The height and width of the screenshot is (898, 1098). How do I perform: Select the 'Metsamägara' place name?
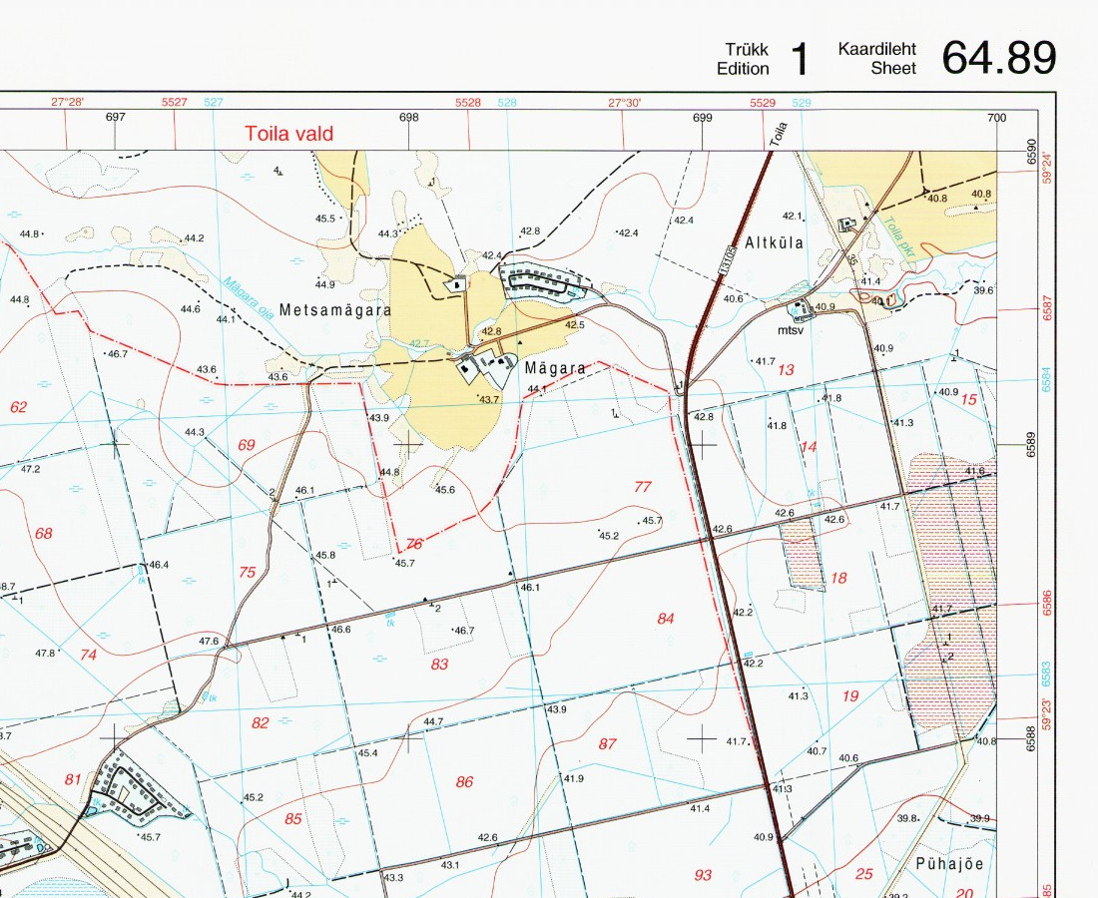coord(334,310)
